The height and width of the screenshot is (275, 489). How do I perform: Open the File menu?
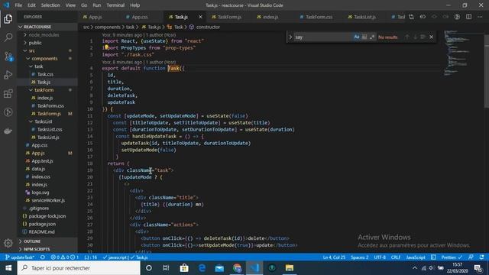pyautogui.click(x=18, y=5)
